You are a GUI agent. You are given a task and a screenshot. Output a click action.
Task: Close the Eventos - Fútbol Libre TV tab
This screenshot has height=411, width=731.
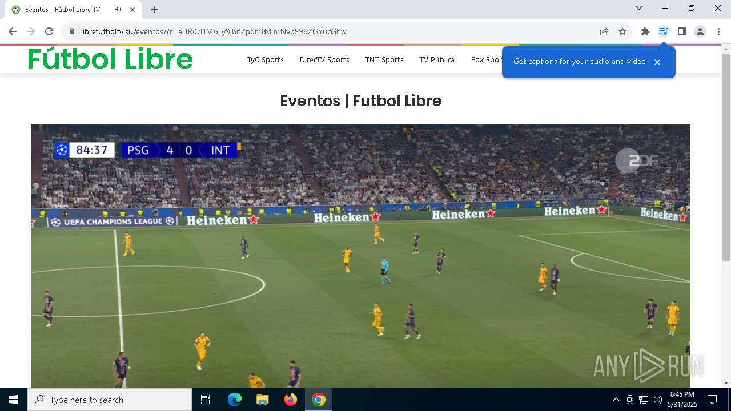(x=132, y=10)
